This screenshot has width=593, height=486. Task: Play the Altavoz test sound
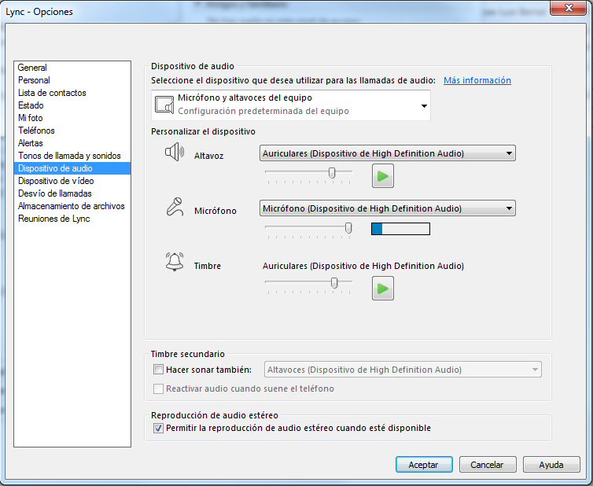click(x=383, y=176)
